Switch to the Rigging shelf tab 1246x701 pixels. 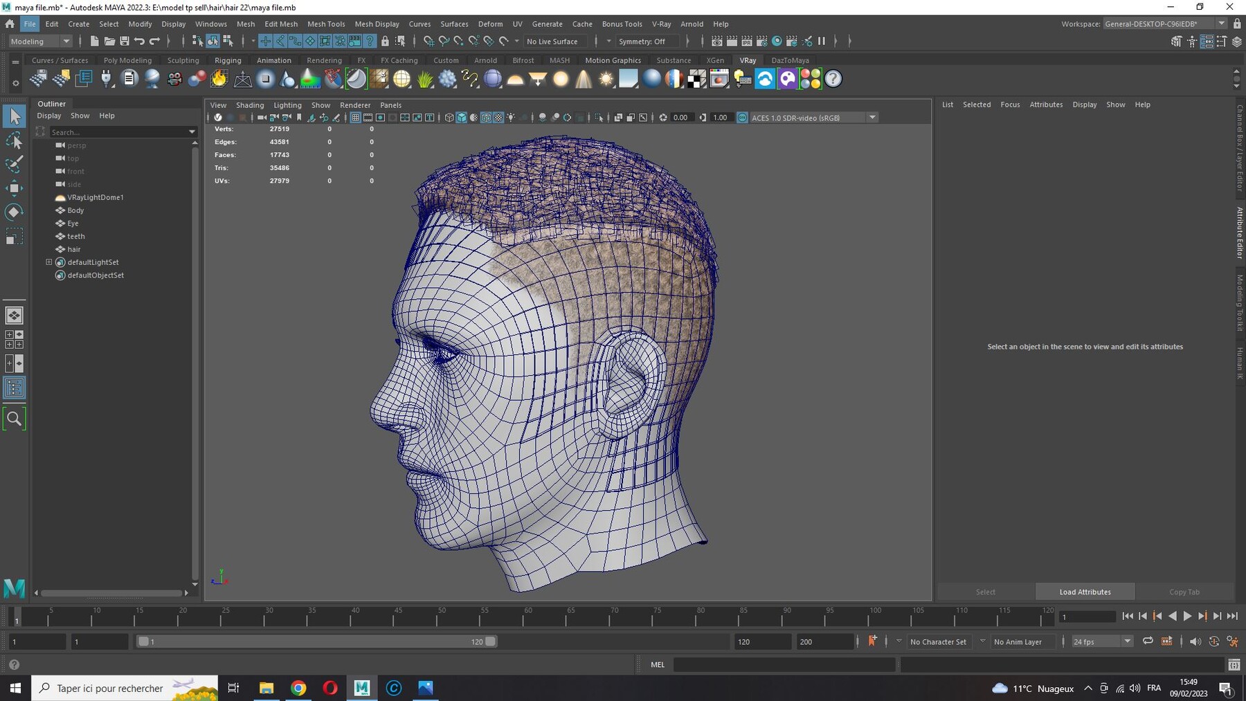click(228, 60)
